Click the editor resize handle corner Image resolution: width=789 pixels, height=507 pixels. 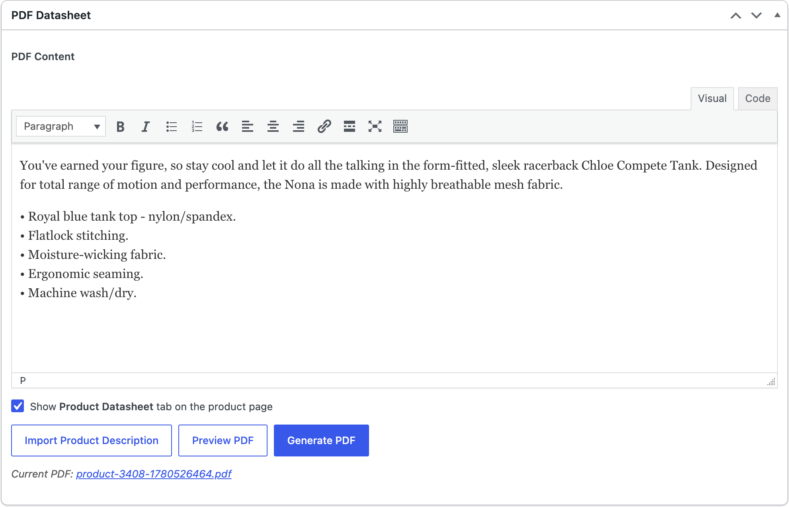click(771, 382)
